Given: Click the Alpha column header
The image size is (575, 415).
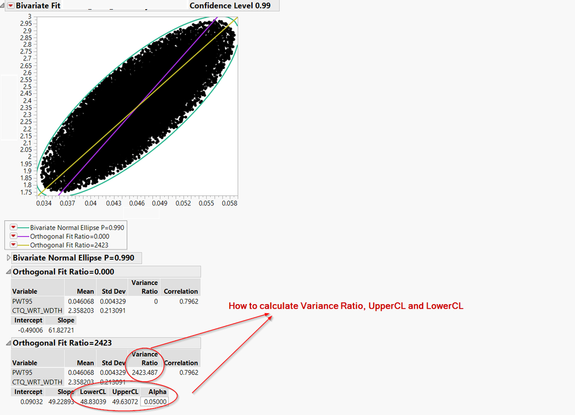Looking at the screenshot, I should point(157,391).
